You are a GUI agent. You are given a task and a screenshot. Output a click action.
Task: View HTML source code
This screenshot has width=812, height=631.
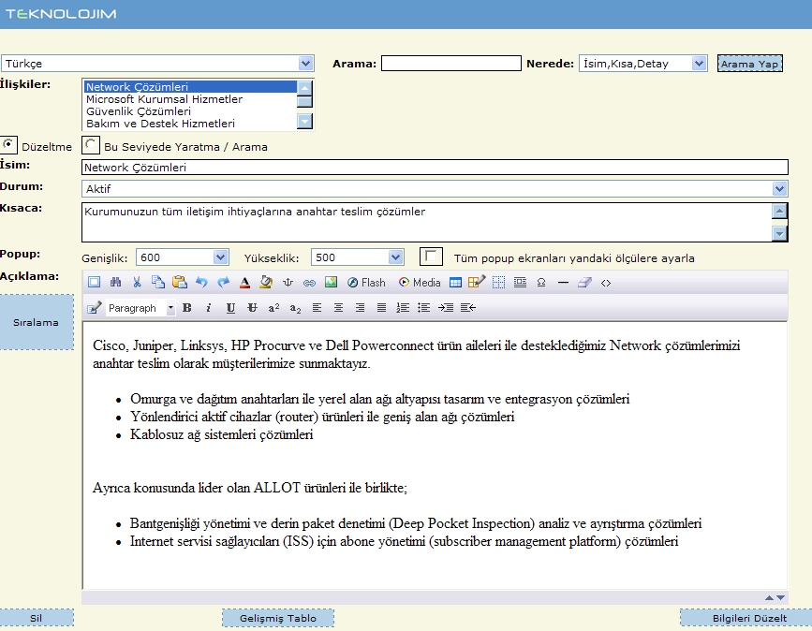(x=606, y=283)
